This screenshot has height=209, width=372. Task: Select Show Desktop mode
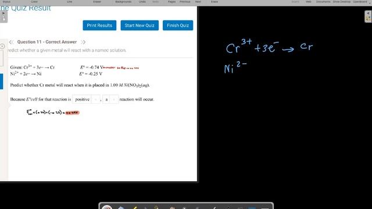click(x=342, y=2)
